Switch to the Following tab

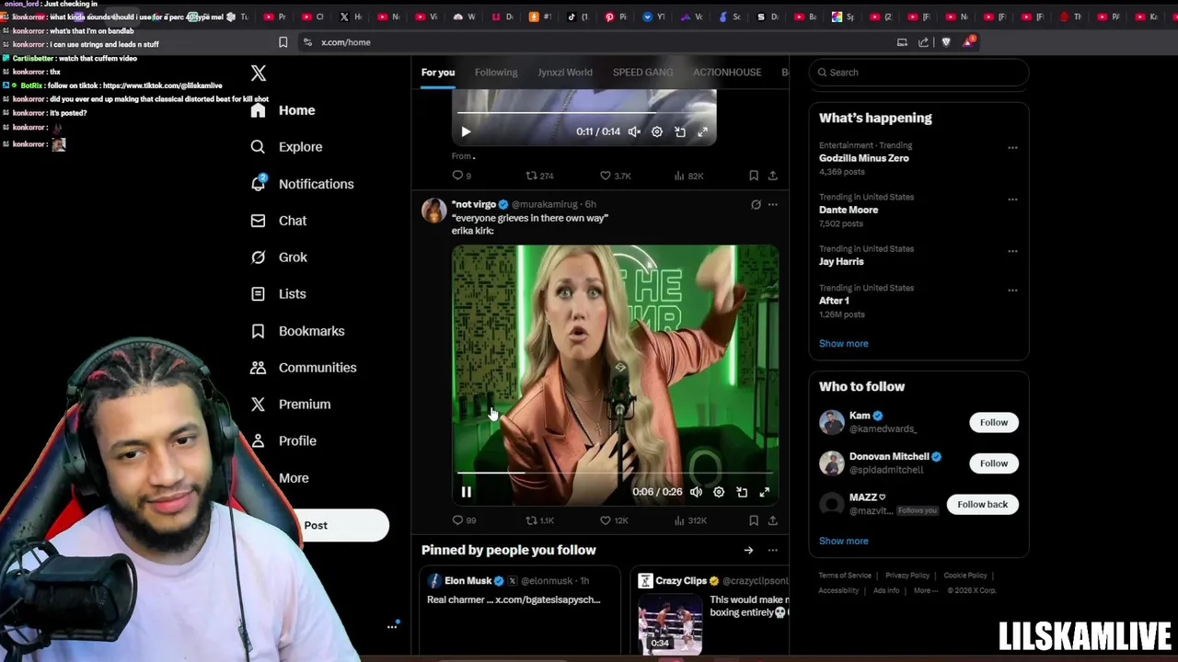tap(496, 73)
